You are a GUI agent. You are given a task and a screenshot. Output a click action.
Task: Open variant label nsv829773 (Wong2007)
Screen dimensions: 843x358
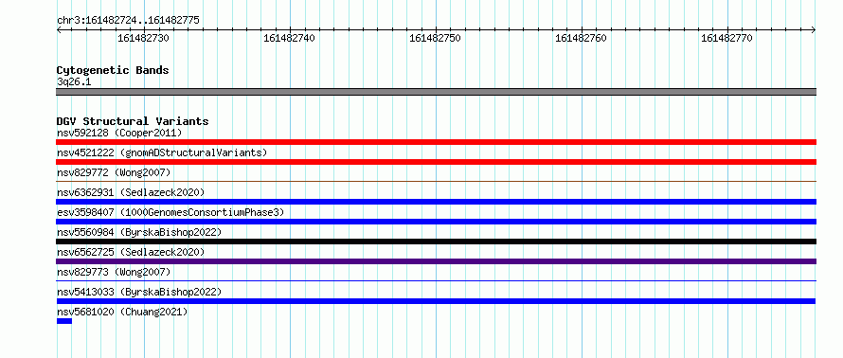click(114, 272)
